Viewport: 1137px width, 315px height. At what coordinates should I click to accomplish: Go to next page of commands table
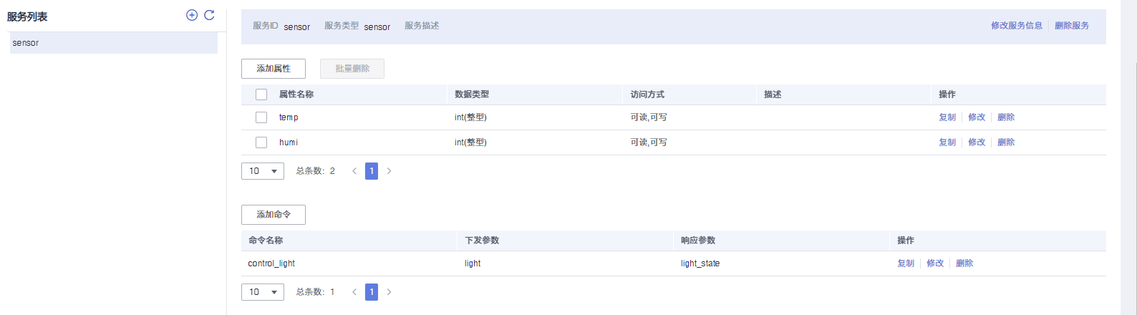tap(389, 292)
